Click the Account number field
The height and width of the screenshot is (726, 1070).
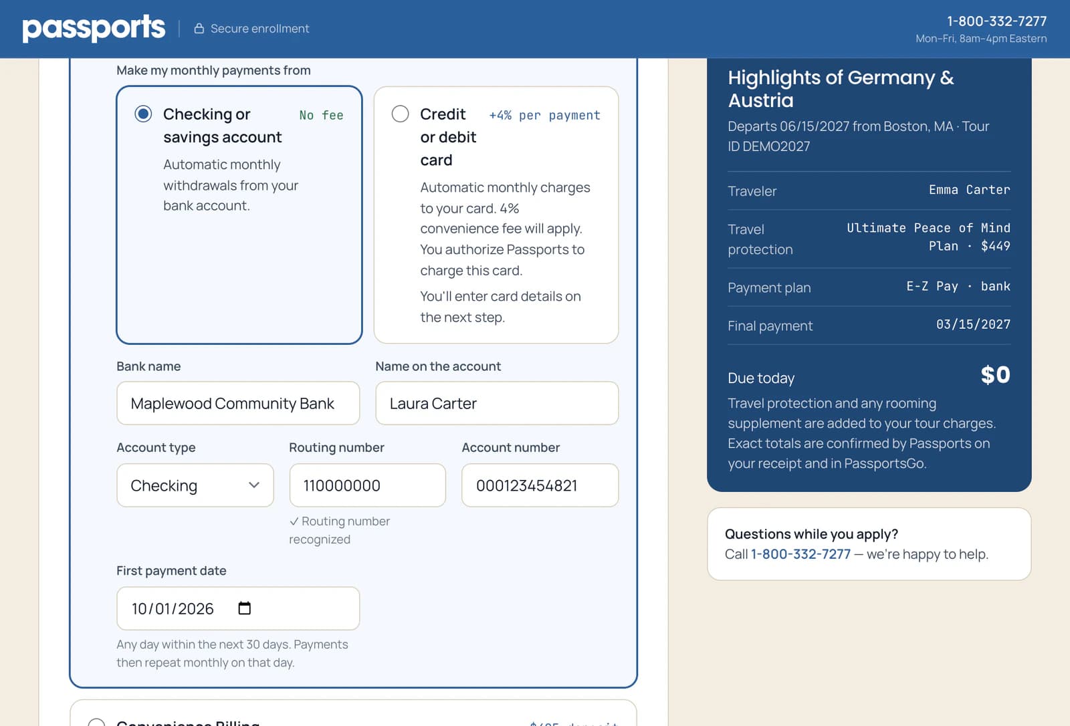click(540, 485)
